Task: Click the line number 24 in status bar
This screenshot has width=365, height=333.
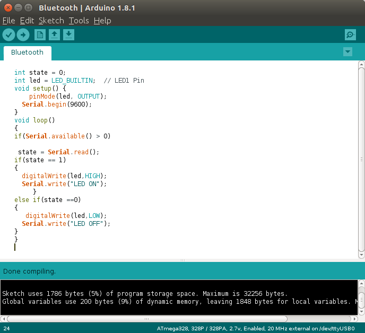Action: click(x=6, y=329)
